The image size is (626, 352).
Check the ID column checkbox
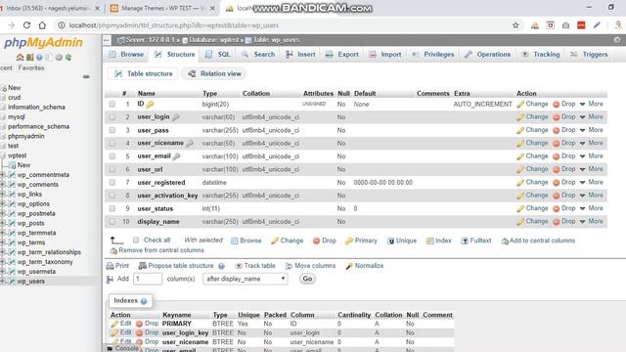[x=112, y=105]
